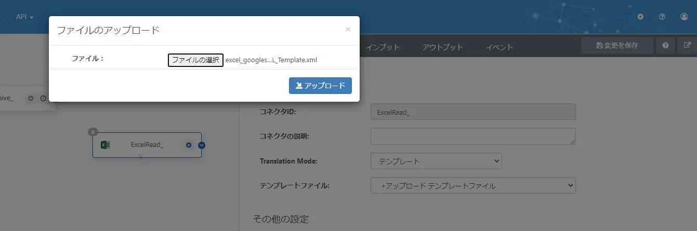Close the ファイルのアップロード dialog
The width and height of the screenshot is (697, 231).
[348, 30]
